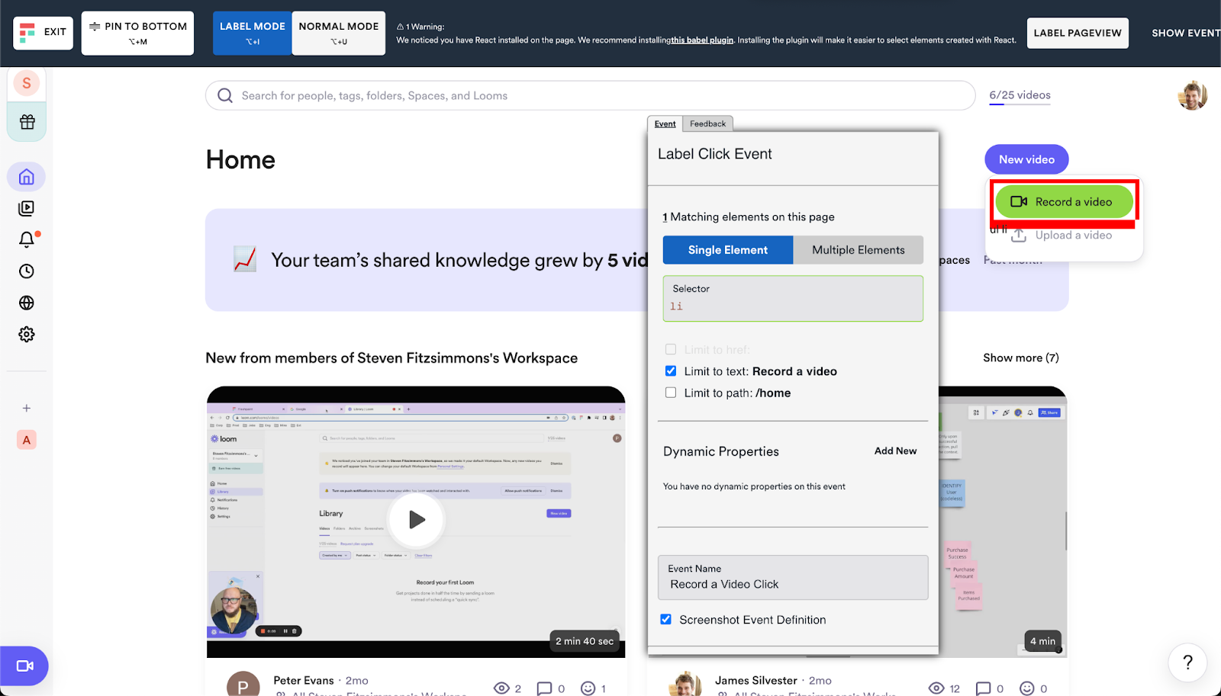Open the video Library sidebar icon
Screen dimensions: 1221x696
pos(27,208)
